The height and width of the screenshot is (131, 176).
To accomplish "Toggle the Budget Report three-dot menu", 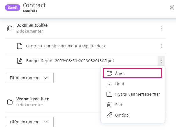I will coord(161,61).
